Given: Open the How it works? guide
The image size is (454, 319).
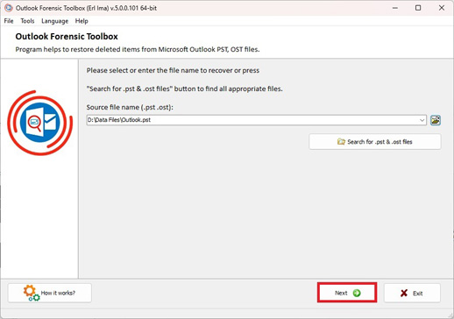Looking at the screenshot, I should click(x=50, y=293).
